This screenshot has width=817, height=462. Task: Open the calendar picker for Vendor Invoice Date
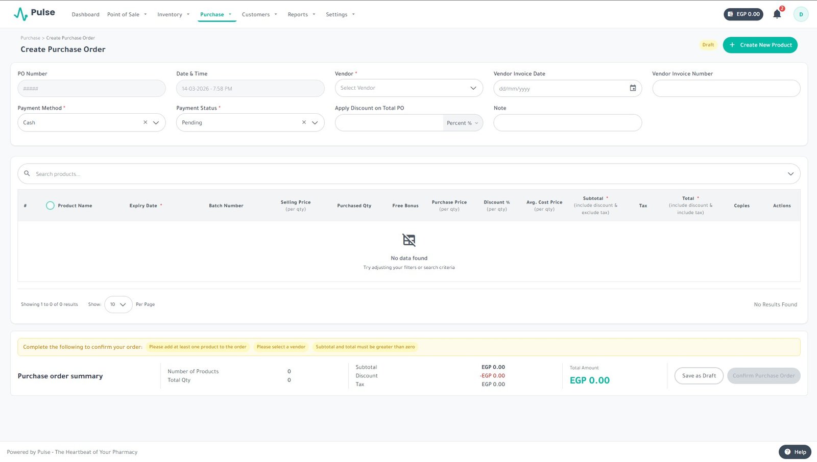pos(633,88)
